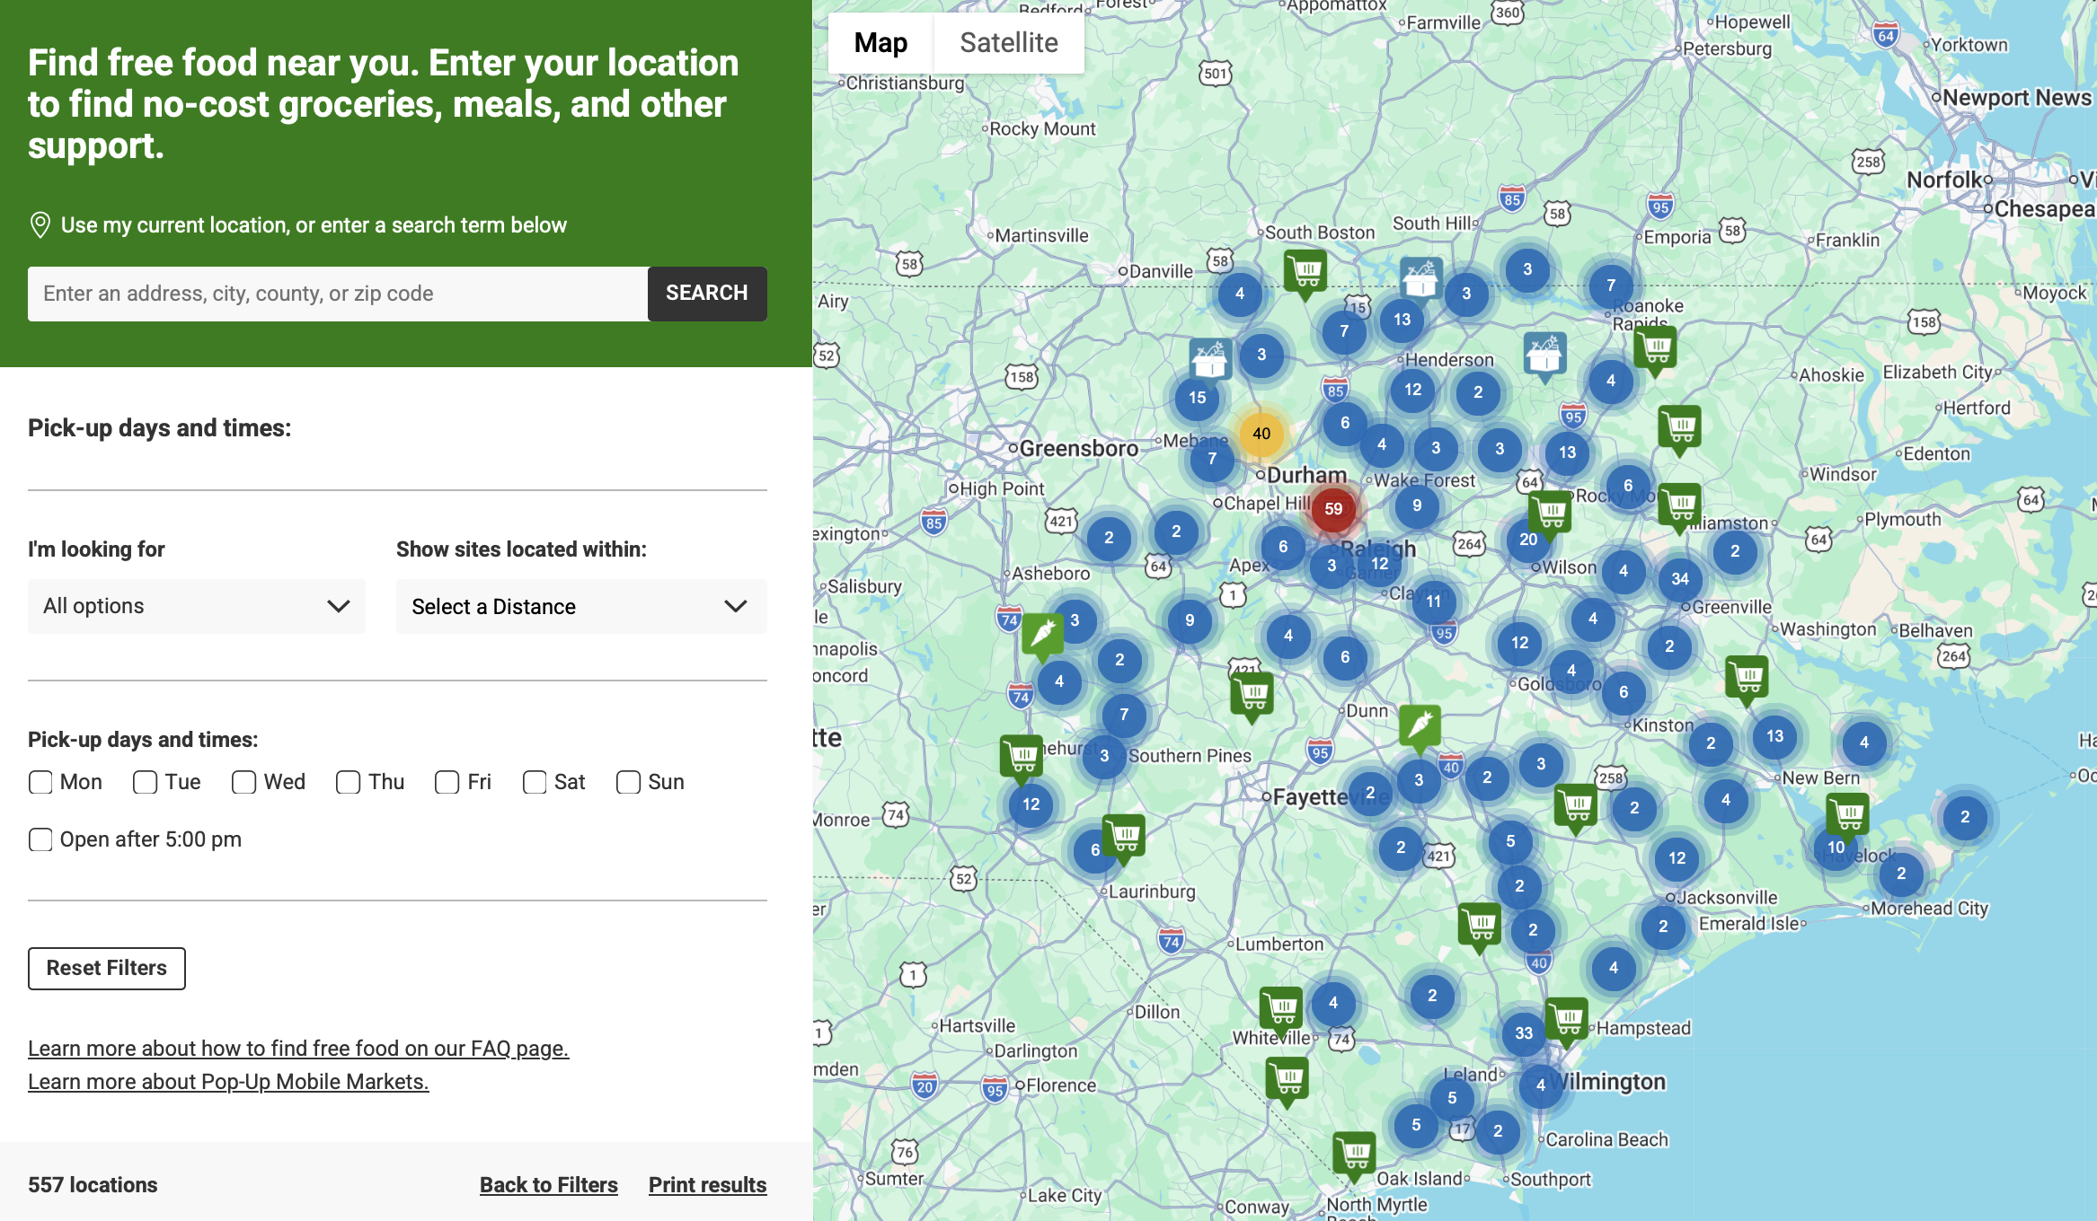Switch to Satellite map view
Viewport: 2097px width, 1221px height.
pyautogui.click(x=1008, y=42)
